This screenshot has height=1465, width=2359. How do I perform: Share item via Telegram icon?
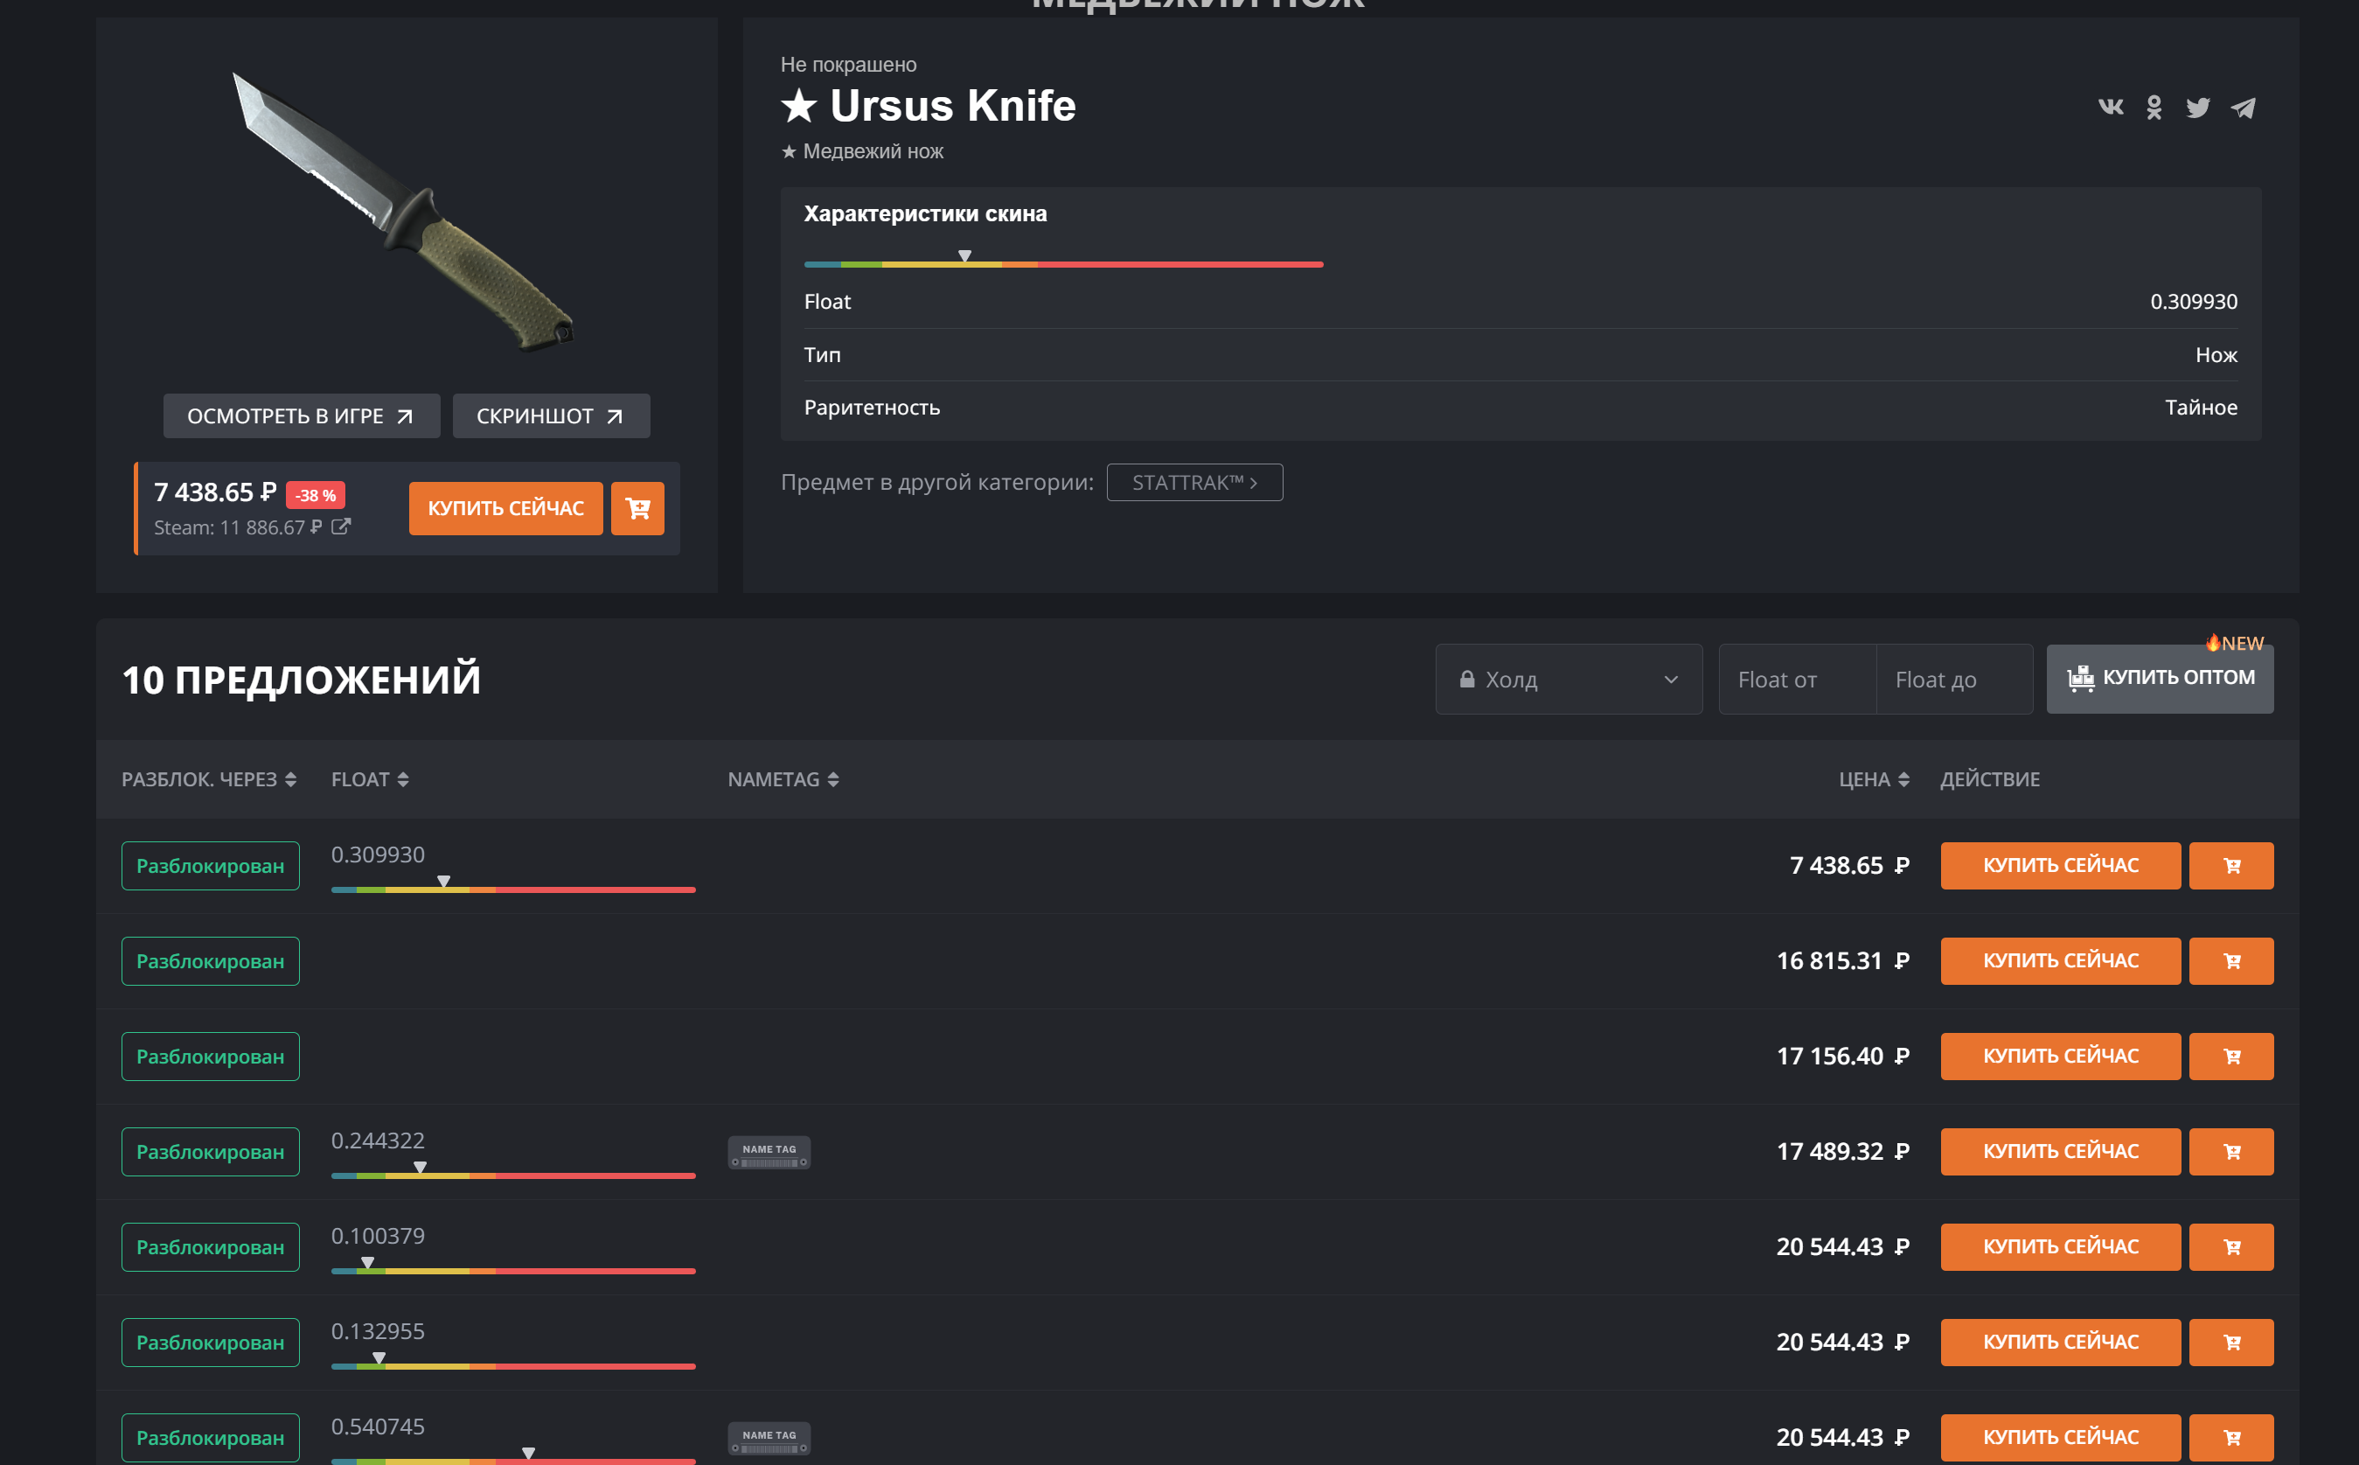2243,108
